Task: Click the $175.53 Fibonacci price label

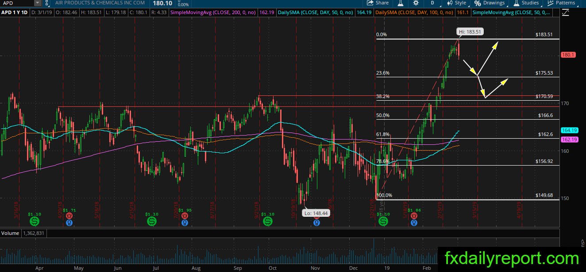Action: point(544,73)
